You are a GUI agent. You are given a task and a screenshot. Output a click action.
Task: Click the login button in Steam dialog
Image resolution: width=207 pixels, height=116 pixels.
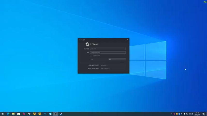tap(99, 59)
